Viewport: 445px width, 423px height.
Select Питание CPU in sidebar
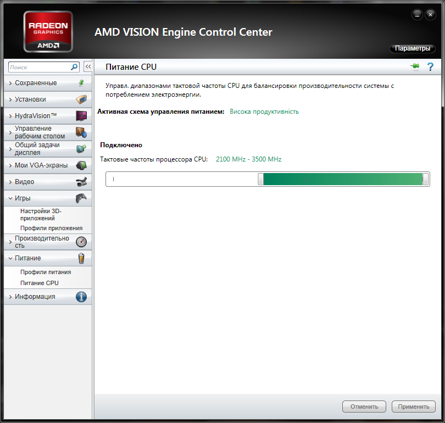[40, 283]
